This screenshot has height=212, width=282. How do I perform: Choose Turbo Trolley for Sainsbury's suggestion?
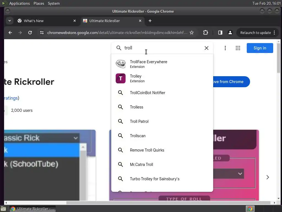[162, 179]
